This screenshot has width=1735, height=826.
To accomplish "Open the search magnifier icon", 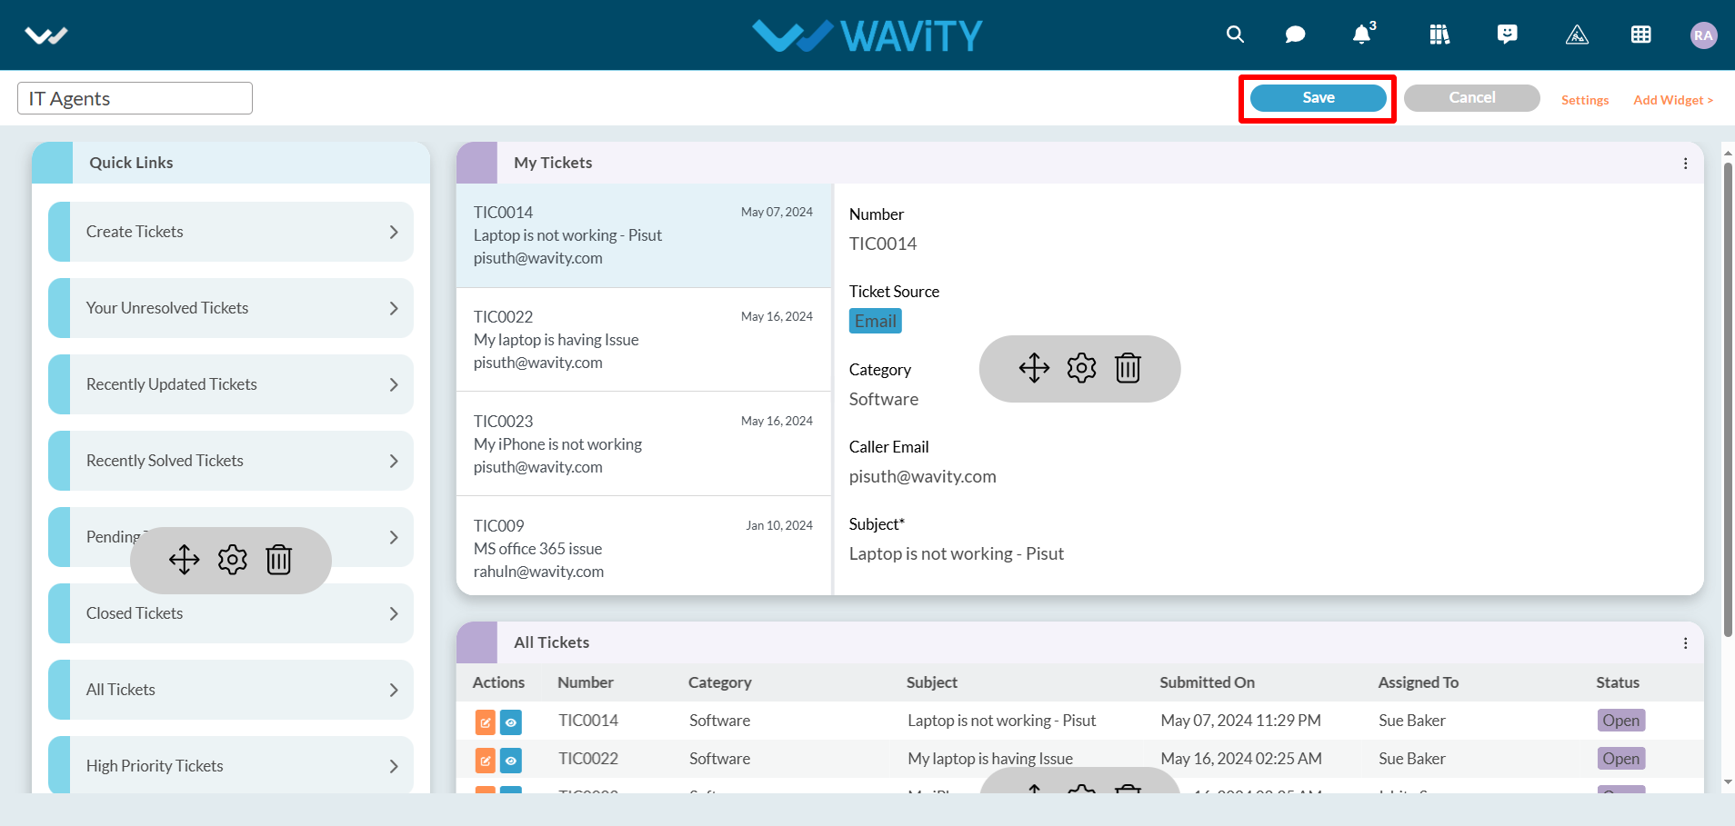I will (x=1235, y=35).
